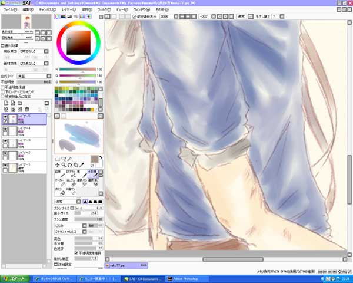Click the foreground color swatch
The width and height of the screenshot is (353, 283).
94,159
